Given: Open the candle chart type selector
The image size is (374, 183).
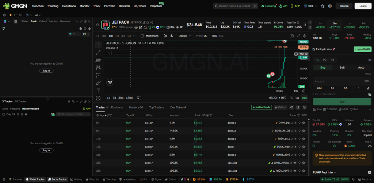Looking at the screenshot, I should point(165,36).
